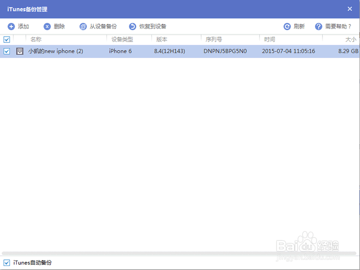Sort by the 设备类型 column header
Image resolution: width=360 pixels, height=270 pixels.
tap(122, 39)
